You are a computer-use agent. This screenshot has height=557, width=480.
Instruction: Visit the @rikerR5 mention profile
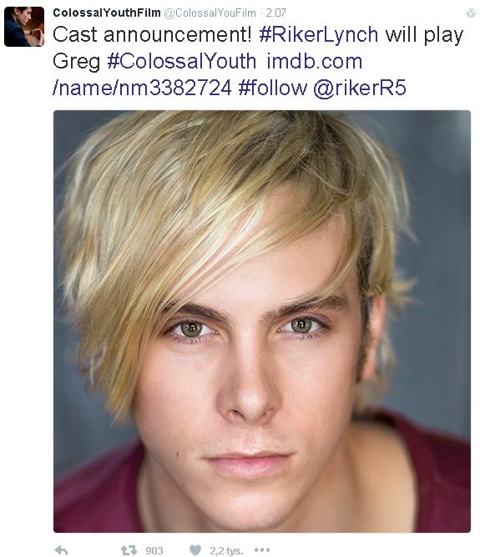click(x=360, y=88)
